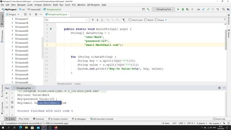Locate the current file in the Project panel
This screenshot has width=231, height=130.
25,14
